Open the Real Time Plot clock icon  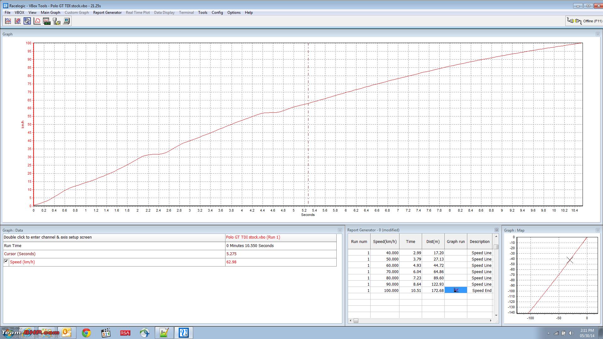pyautogui.click(x=47, y=21)
